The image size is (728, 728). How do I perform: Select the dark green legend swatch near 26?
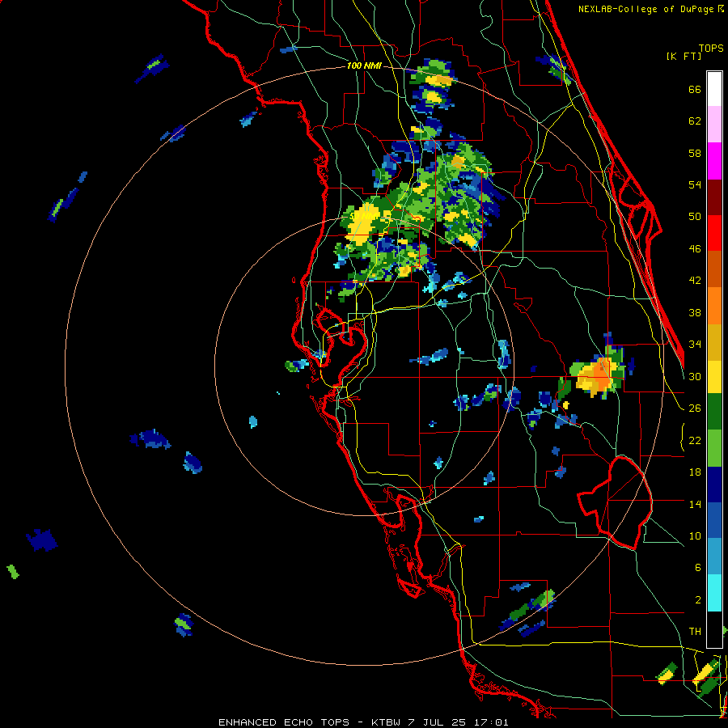(x=714, y=412)
